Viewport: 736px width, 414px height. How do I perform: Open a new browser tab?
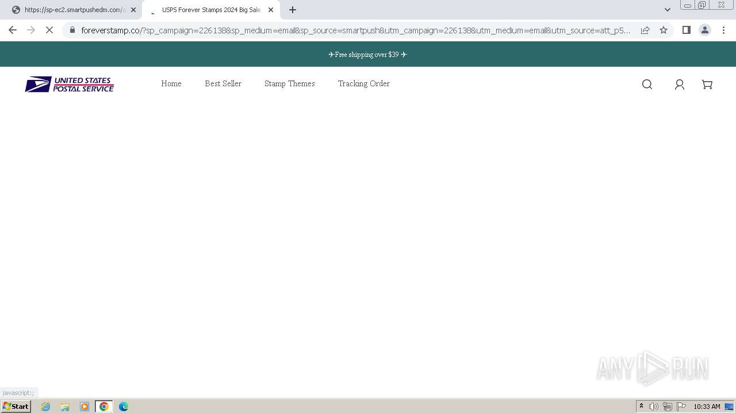(x=293, y=10)
